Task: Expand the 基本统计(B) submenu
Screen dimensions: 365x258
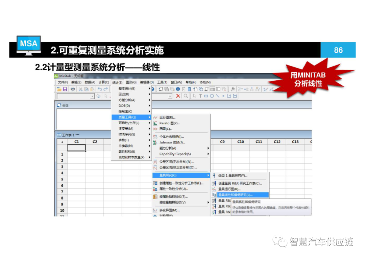Action: 131,88
